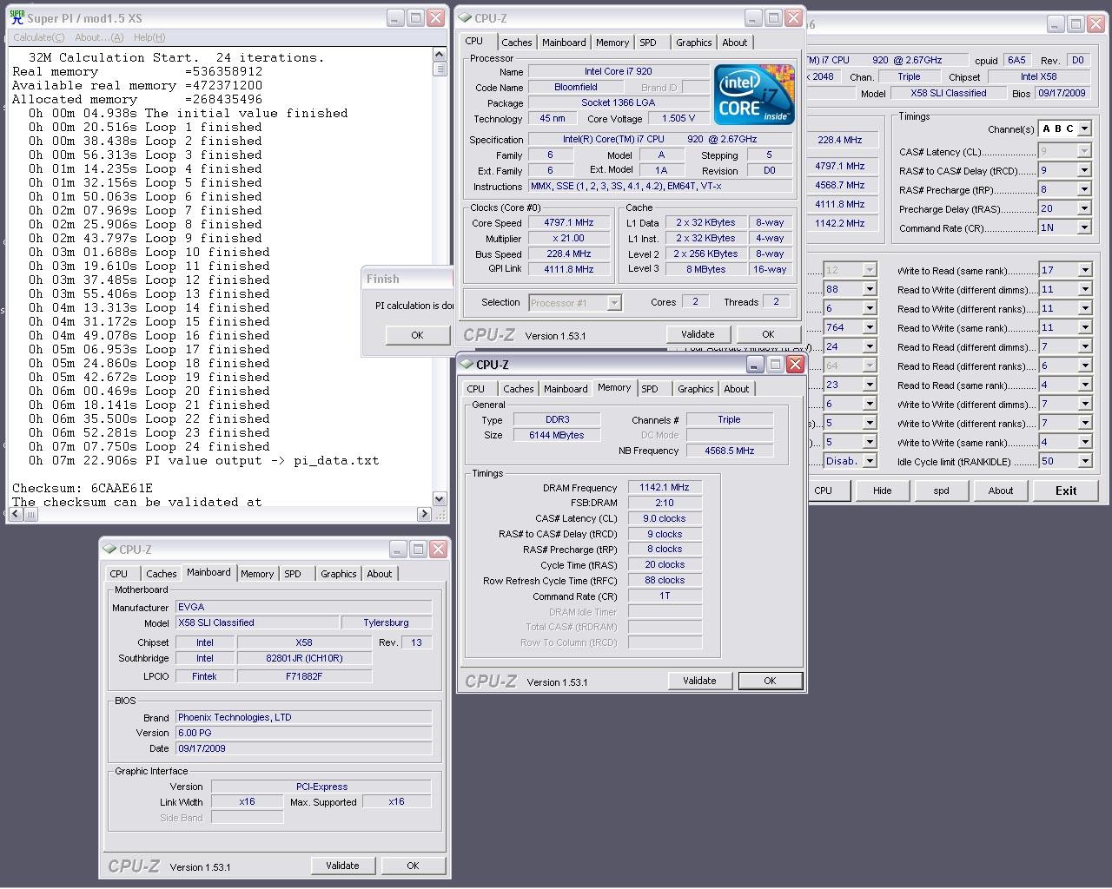Viewport: 1112px width, 889px height.
Task: Click the Super PI vertical scrollbar down arrow
Action: point(440,499)
